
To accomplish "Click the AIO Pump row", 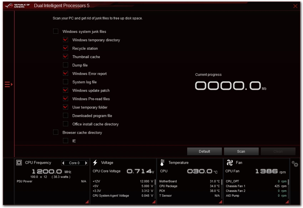I will tap(256, 196).
